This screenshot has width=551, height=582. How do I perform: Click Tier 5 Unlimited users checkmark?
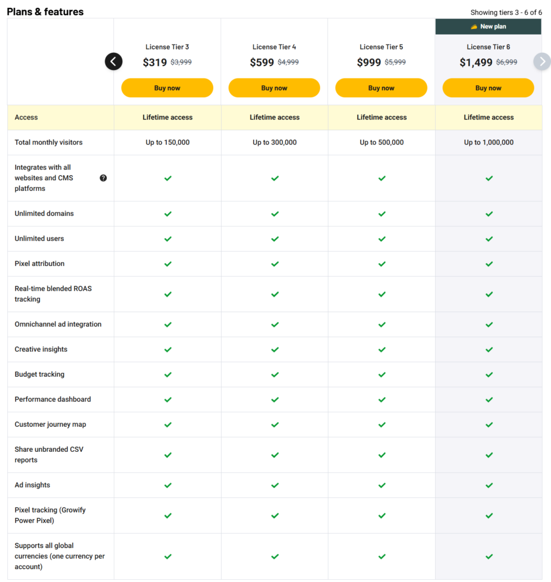(x=382, y=239)
